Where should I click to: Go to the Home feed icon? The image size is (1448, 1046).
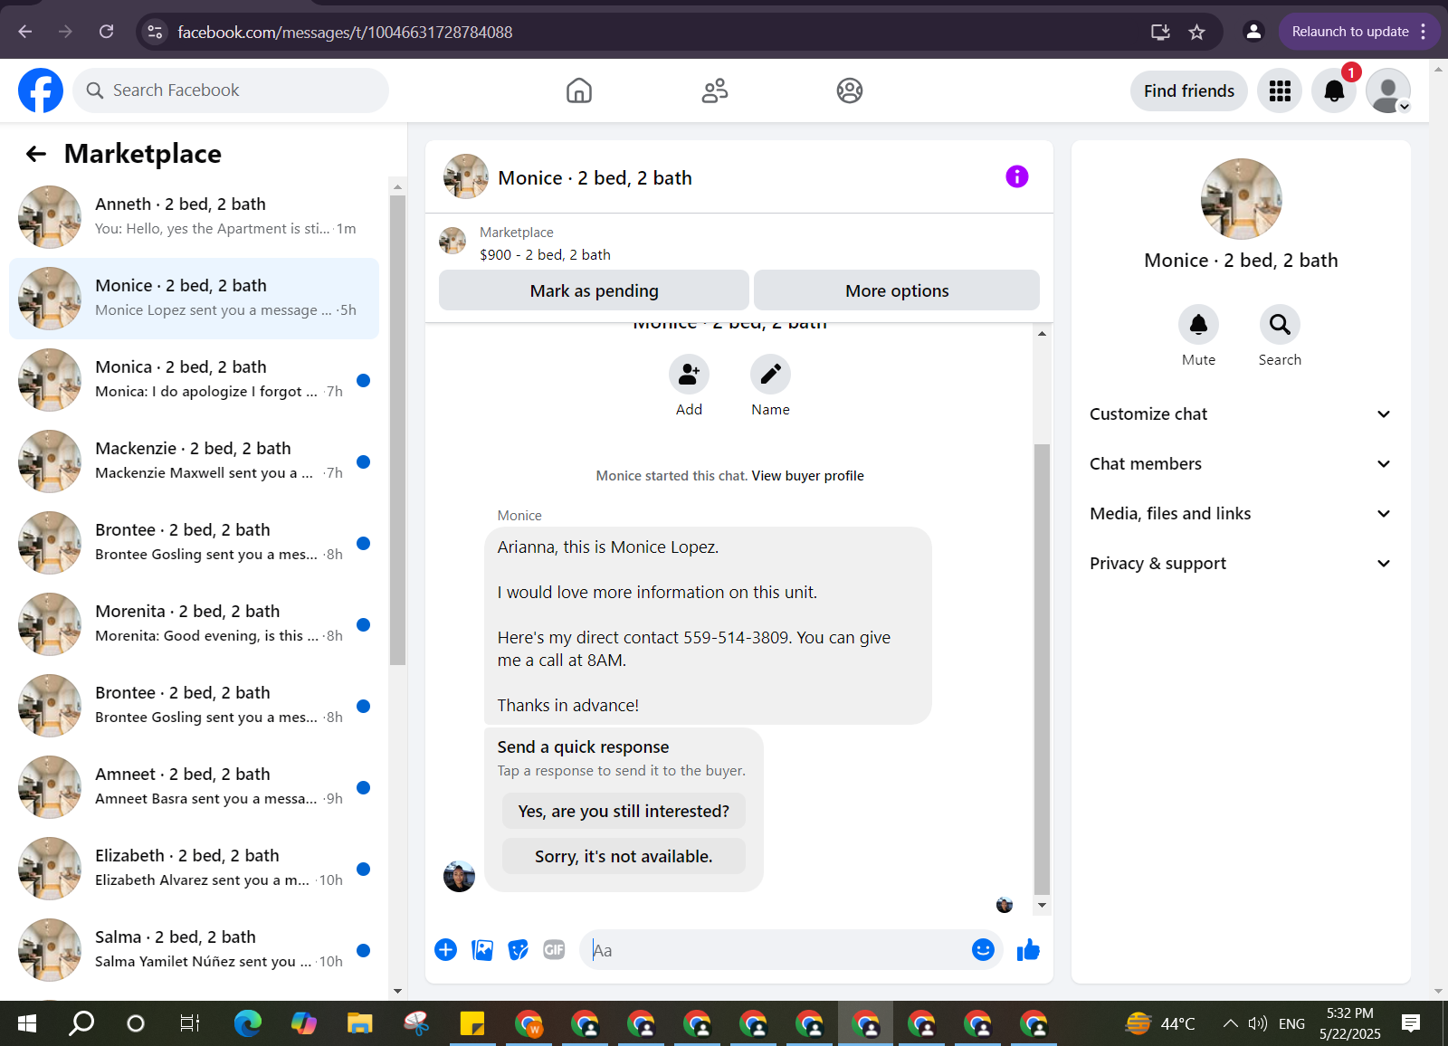point(579,90)
